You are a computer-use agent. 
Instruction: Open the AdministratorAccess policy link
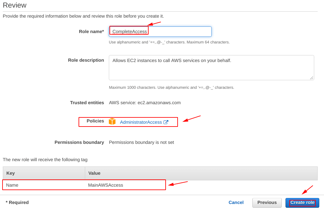141,122
